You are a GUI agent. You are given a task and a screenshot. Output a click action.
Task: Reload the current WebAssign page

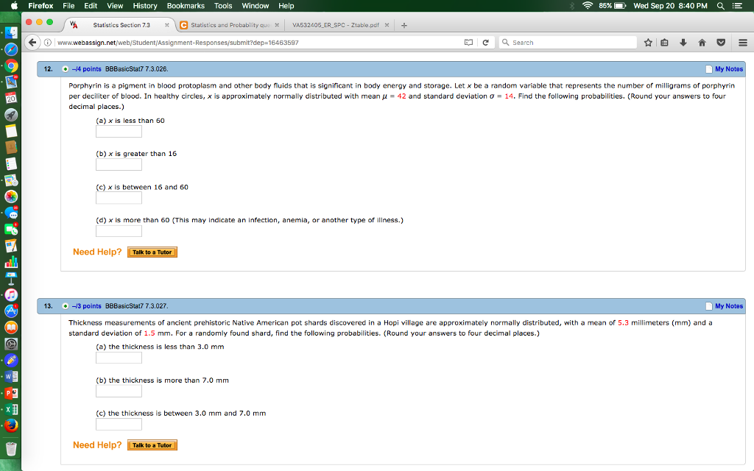point(485,42)
